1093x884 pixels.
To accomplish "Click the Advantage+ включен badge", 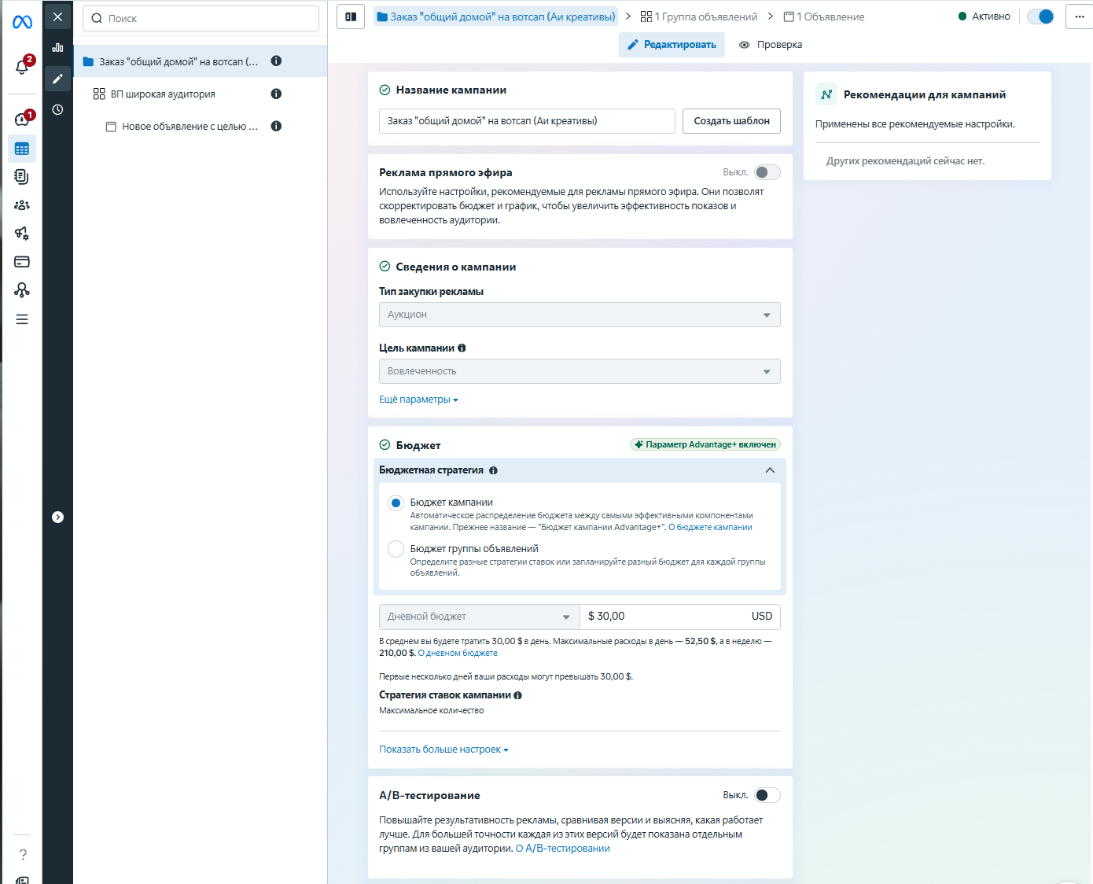I will tap(705, 444).
